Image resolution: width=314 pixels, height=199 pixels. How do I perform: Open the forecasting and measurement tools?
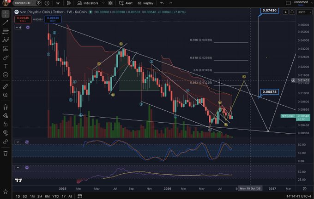[6, 49]
